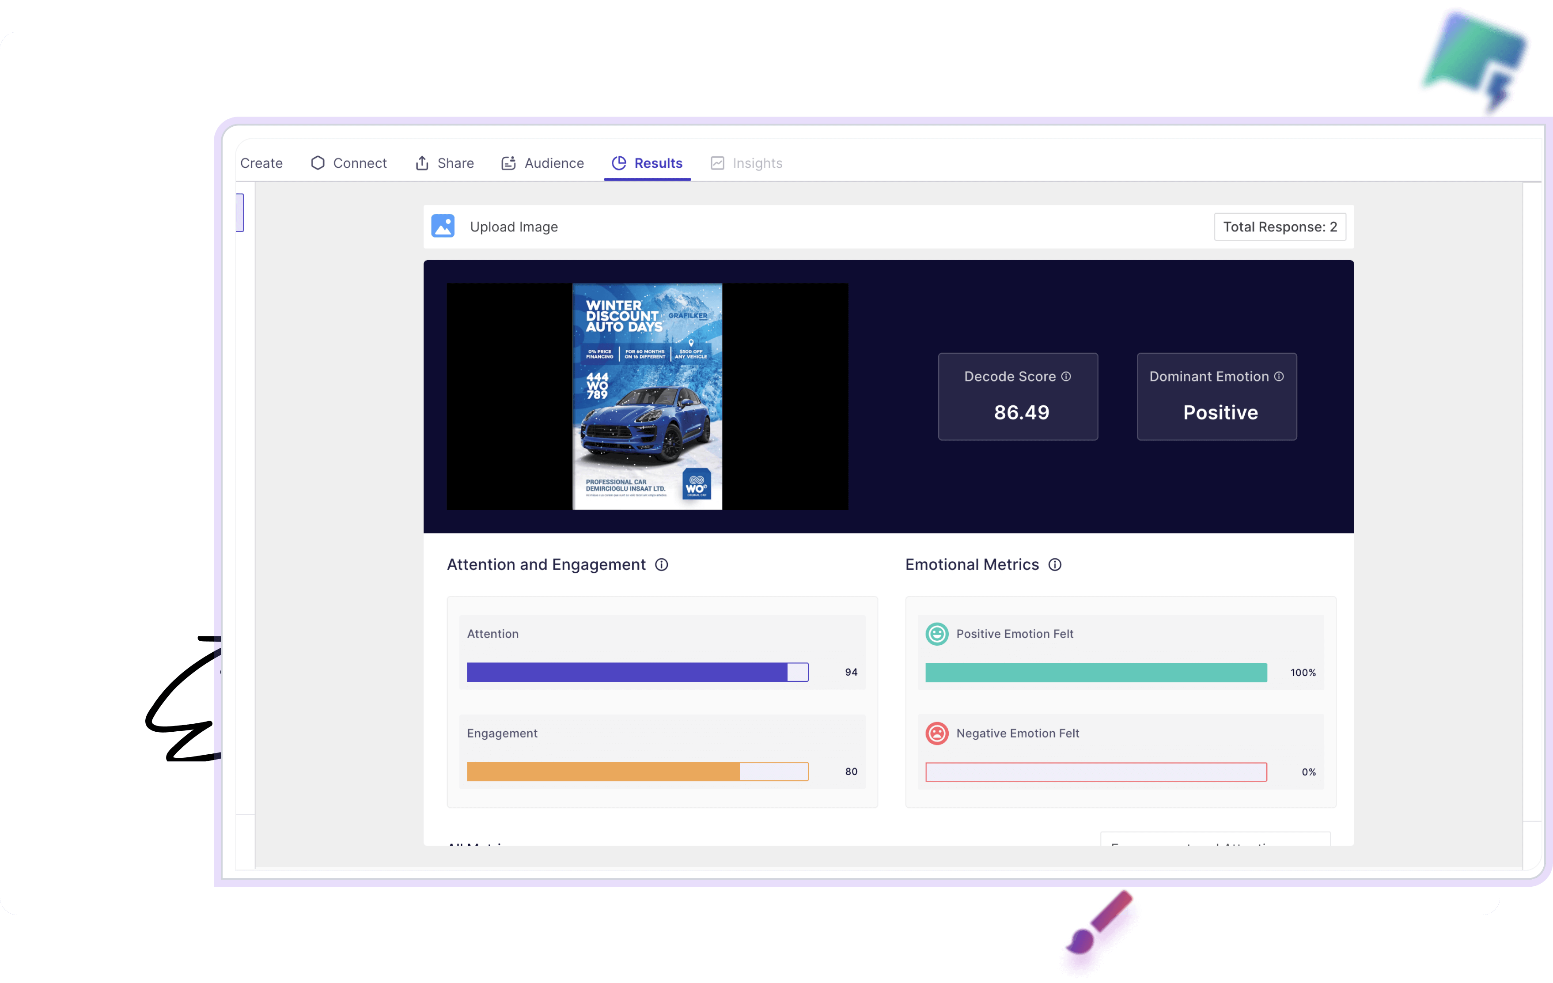
Task: Click the Insights chart icon
Action: 717,163
